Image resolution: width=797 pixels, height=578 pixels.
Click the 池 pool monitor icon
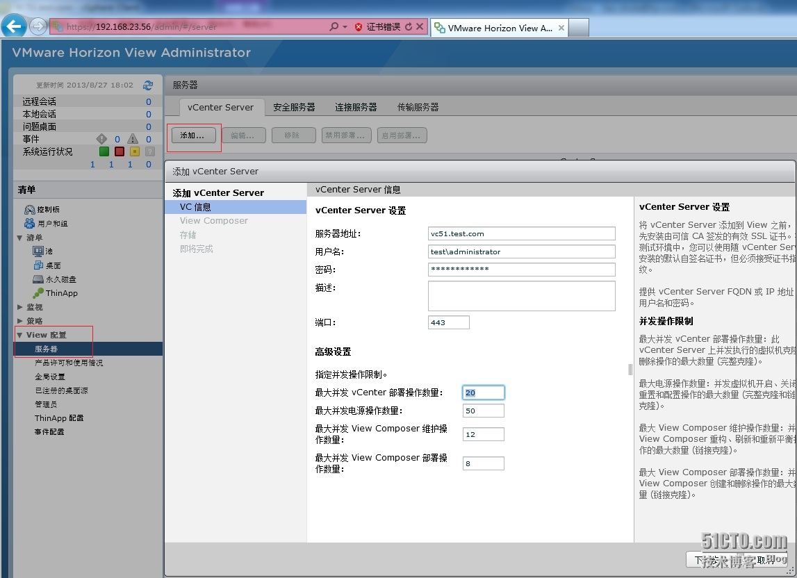[38, 251]
